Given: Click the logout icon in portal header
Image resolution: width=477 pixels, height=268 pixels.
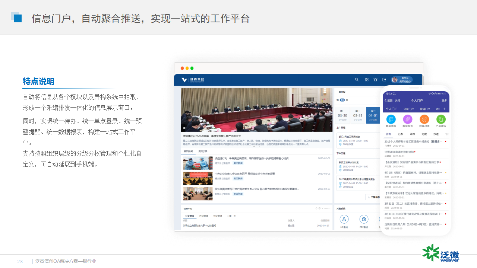Looking at the screenshot, I should pos(384,80).
